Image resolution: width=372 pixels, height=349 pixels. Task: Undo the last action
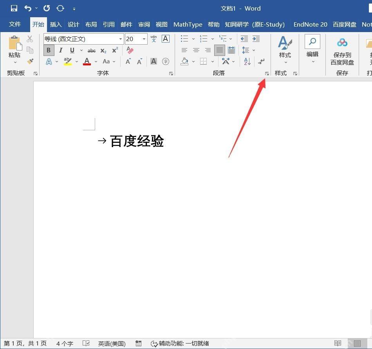[x=28, y=9]
